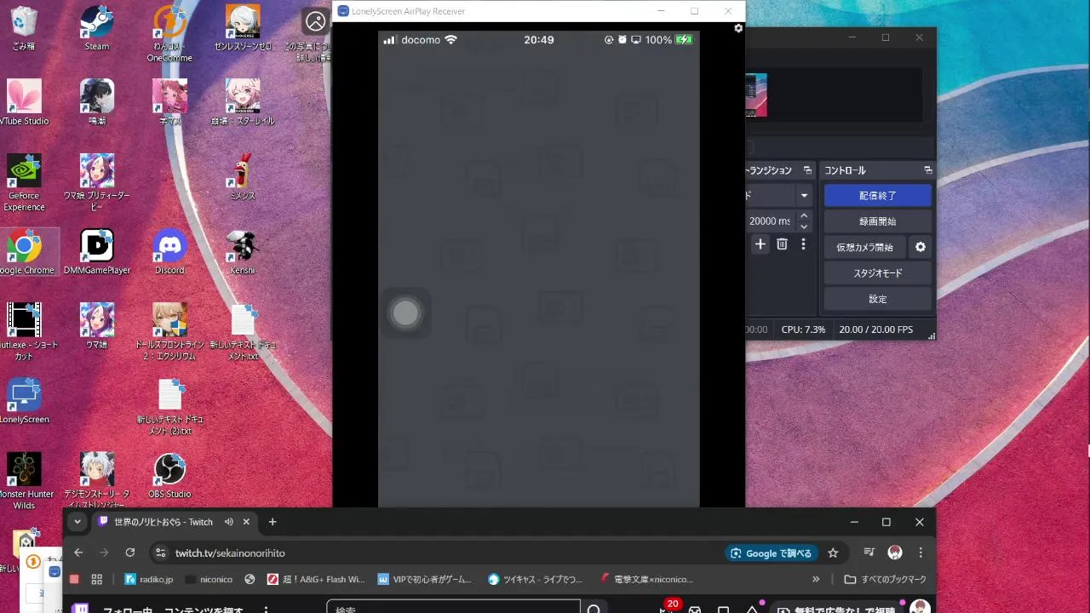Select the Kenshi desktop icon
The width and height of the screenshot is (1090, 613).
coord(243,251)
